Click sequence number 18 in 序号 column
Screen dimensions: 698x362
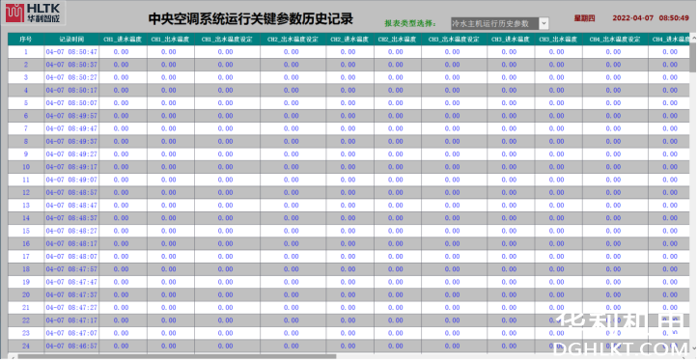click(x=26, y=269)
